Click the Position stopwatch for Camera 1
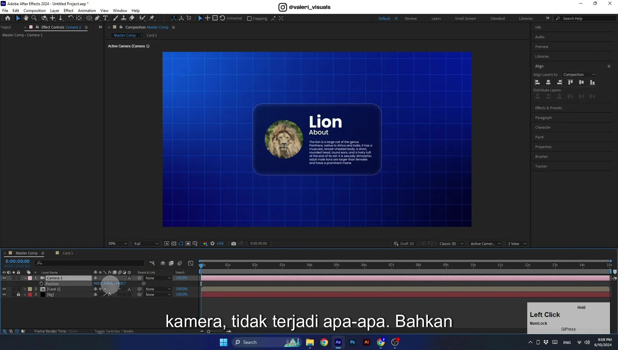 coord(42,284)
